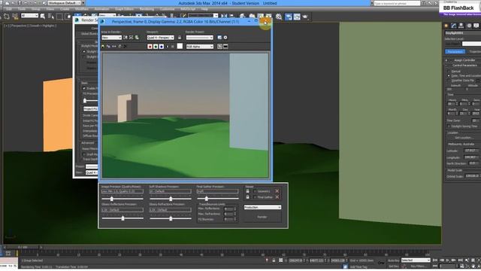Click the Save Image icon in the render window
This screenshot has width=481, height=271.
coord(103,47)
